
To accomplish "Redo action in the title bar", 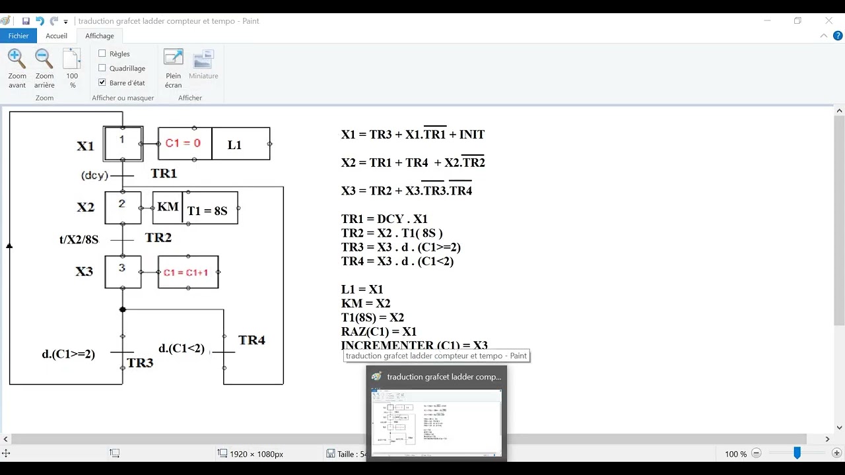I will 54,21.
